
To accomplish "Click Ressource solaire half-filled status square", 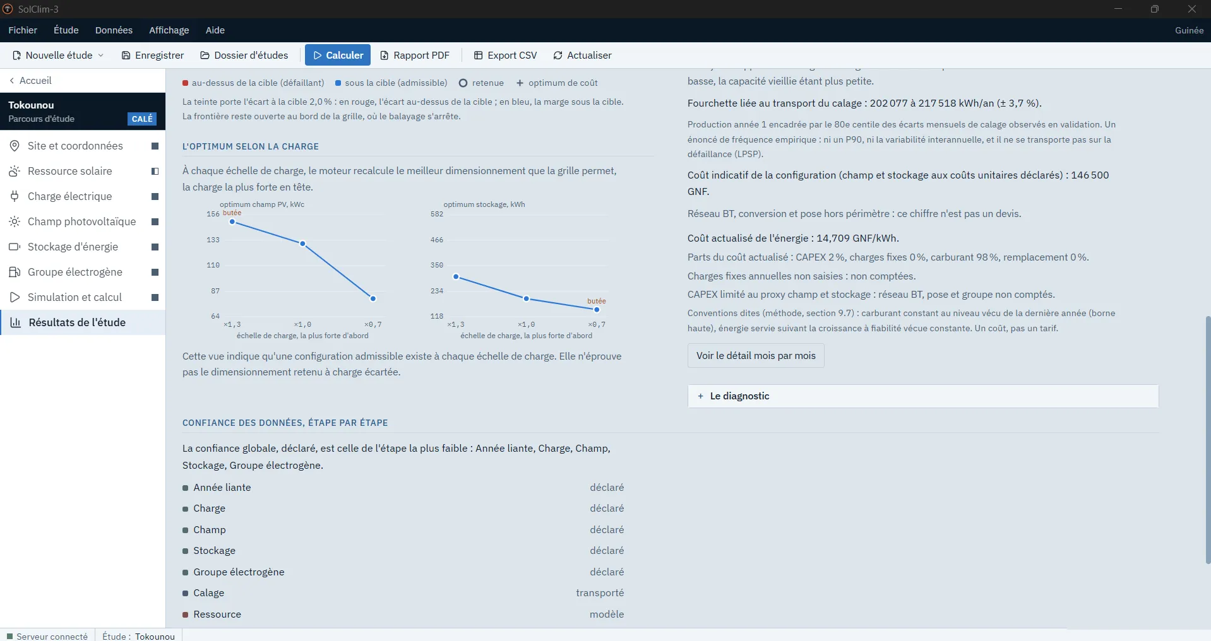I will pyautogui.click(x=155, y=171).
